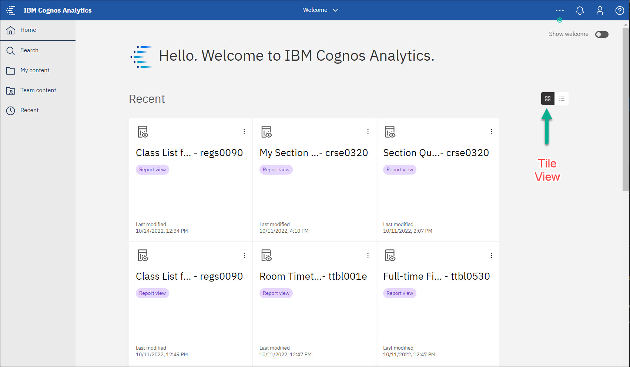
Task: Click Report view tag on Class List 12:34 PM card
Action: (x=153, y=169)
